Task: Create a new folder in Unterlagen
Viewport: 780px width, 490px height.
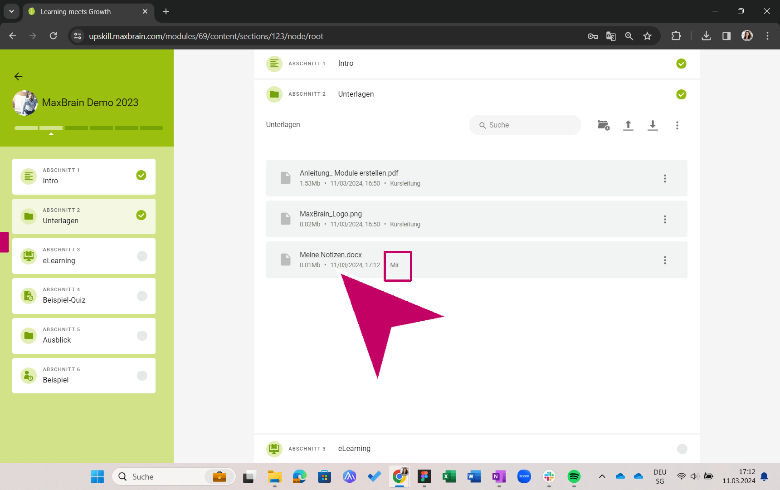Action: click(604, 125)
